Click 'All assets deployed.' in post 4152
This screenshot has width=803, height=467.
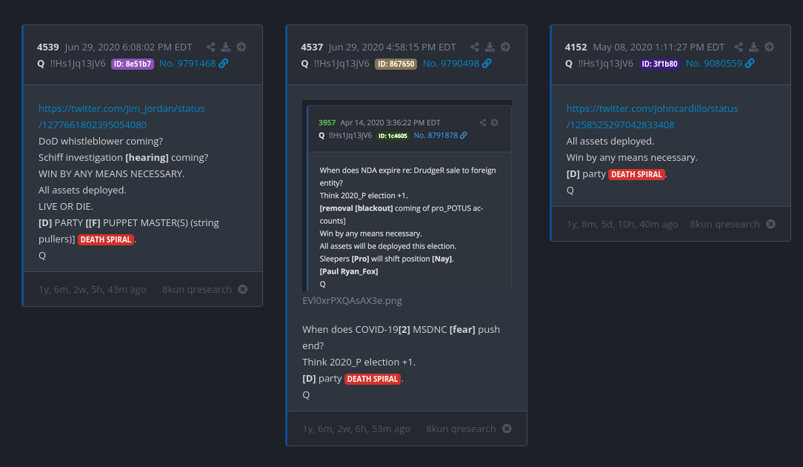coord(610,141)
